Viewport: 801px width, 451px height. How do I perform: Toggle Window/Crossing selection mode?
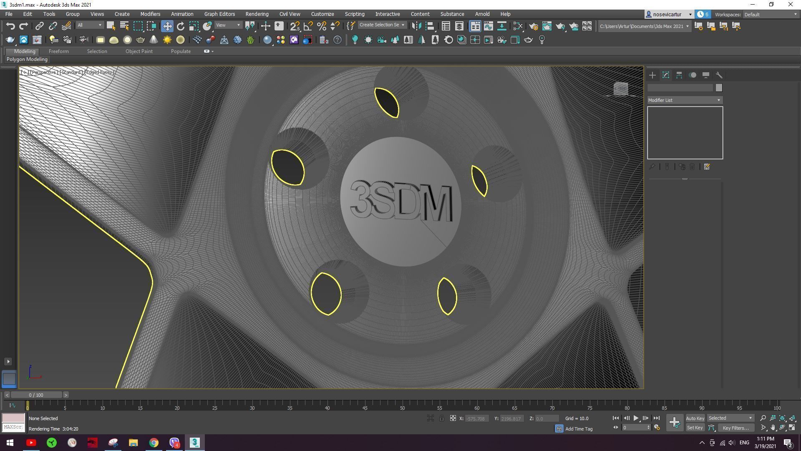click(151, 26)
